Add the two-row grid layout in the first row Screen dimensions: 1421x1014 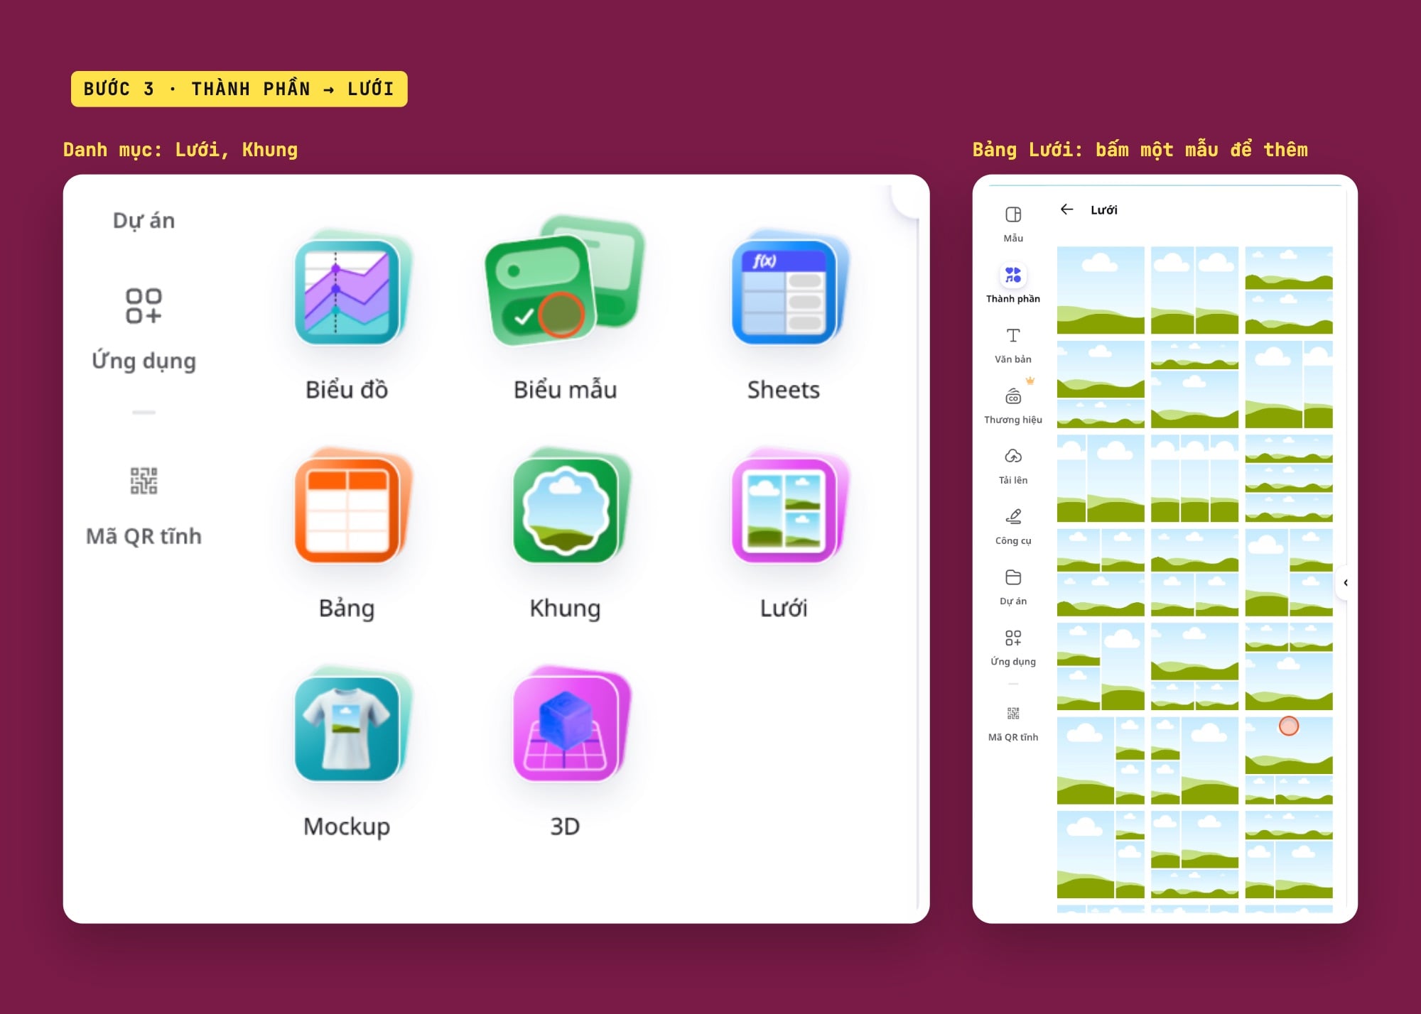(x=1289, y=290)
